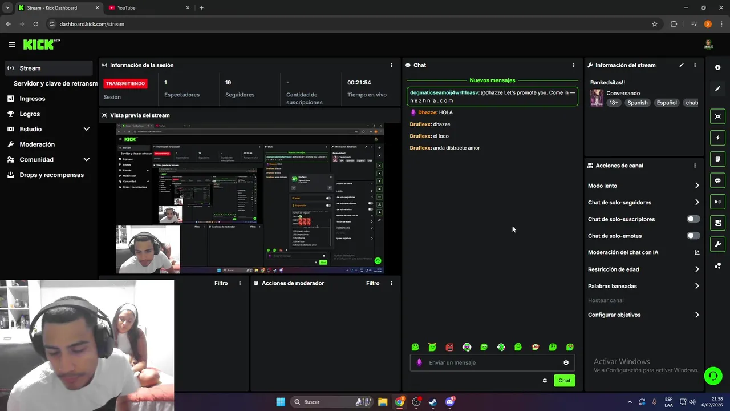Open Windows Start menu
730x411 pixels.
pos(281,402)
